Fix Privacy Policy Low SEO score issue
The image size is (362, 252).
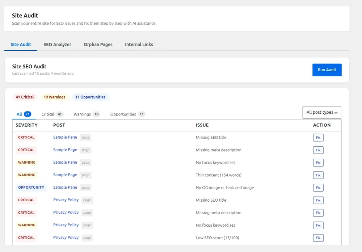tap(318, 238)
